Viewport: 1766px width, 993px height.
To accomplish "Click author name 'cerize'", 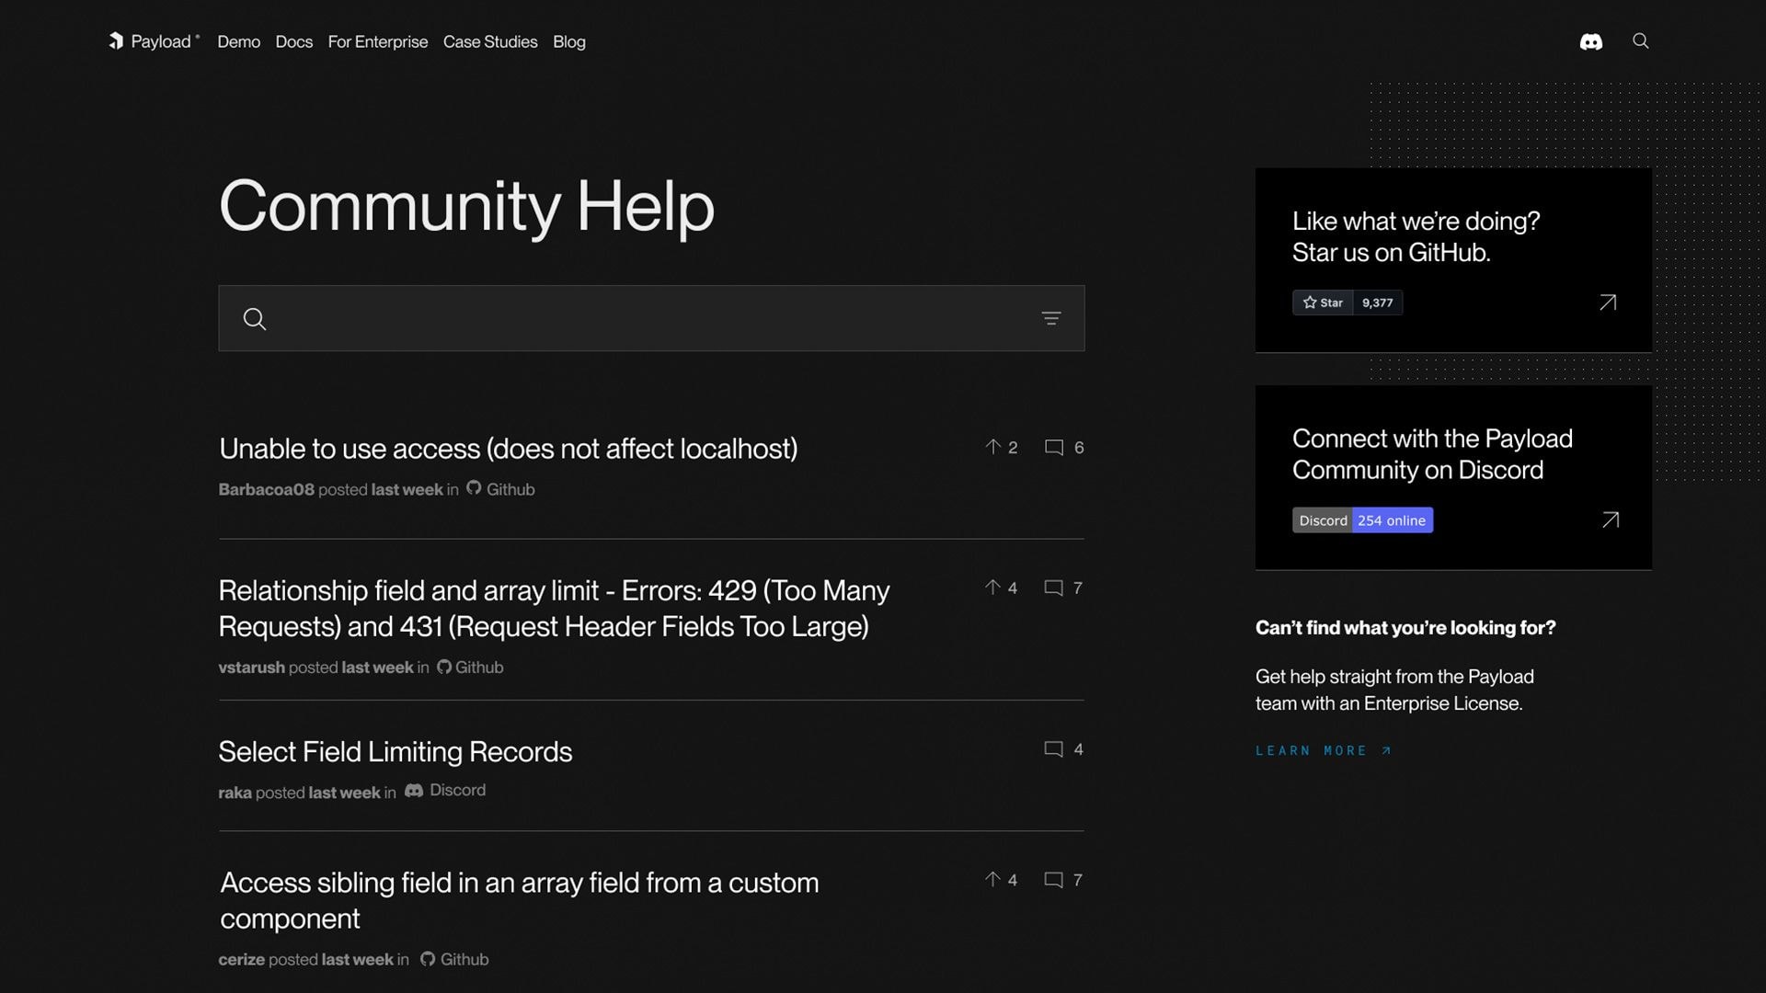I will coord(242,960).
